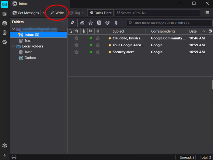
Task: Open the Mail space in the sidebar
Action: pos(5,5)
